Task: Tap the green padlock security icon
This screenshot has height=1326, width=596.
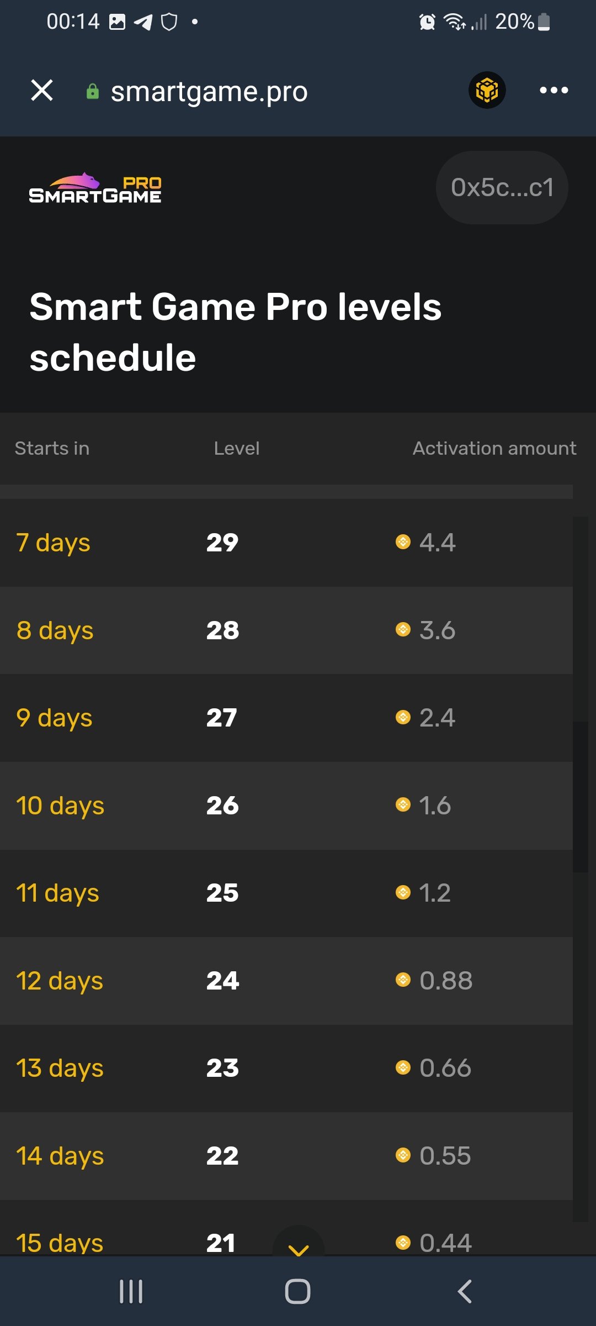Action: point(93,91)
